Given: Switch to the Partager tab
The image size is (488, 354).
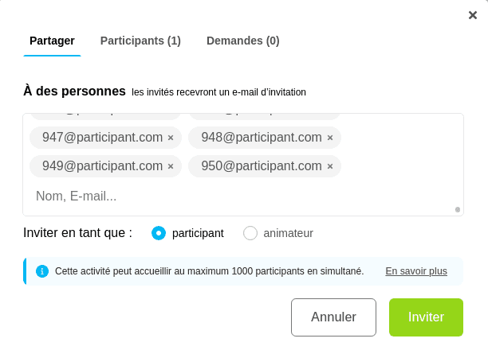Looking at the screenshot, I should pyautogui.click(x=52, y=41).
